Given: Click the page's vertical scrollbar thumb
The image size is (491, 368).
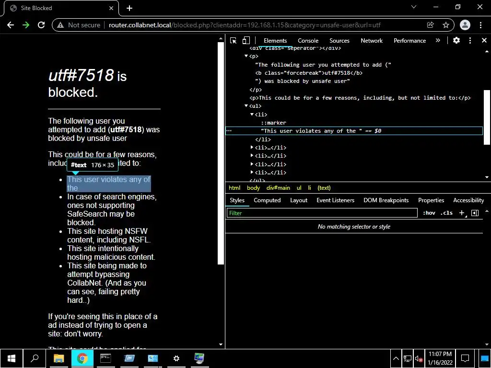Looking at the screenshot, I should (x=221, y=153).
